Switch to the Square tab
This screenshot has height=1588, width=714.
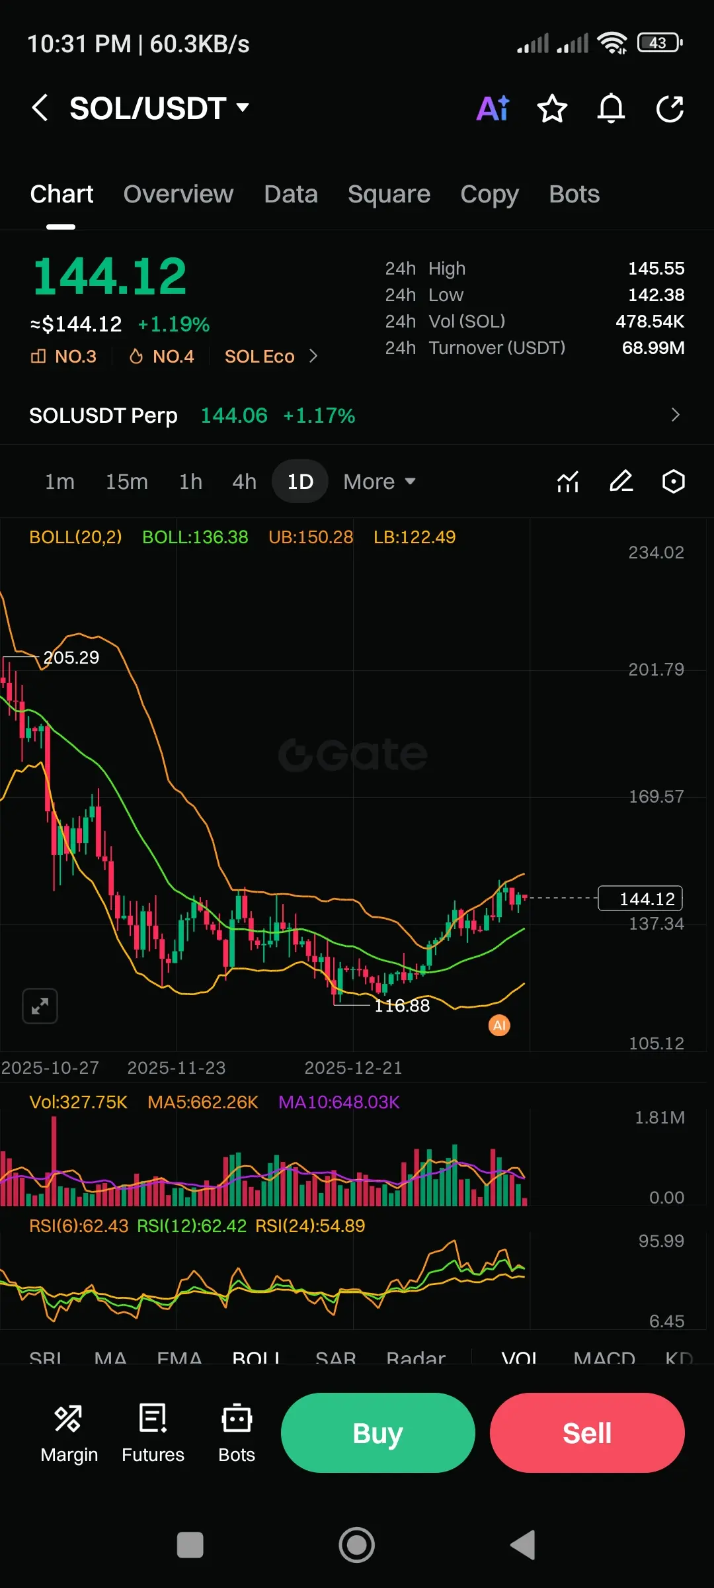(389, 194)
